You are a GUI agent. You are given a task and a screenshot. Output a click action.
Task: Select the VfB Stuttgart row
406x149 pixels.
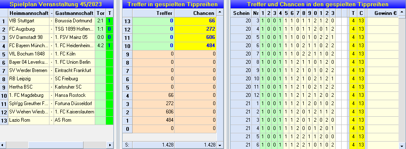click(57, 21)
